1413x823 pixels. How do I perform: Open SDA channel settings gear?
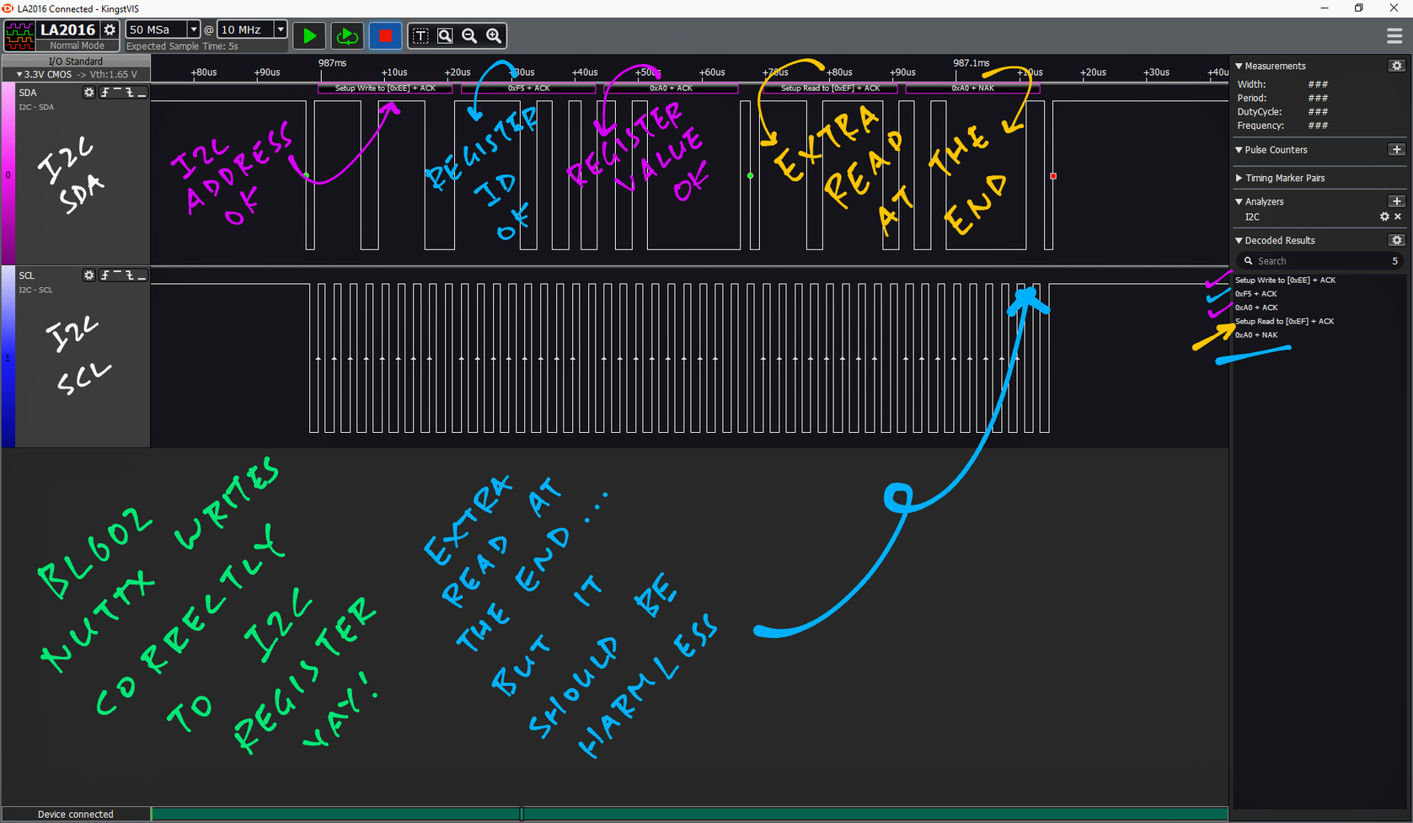pos(88,93)
